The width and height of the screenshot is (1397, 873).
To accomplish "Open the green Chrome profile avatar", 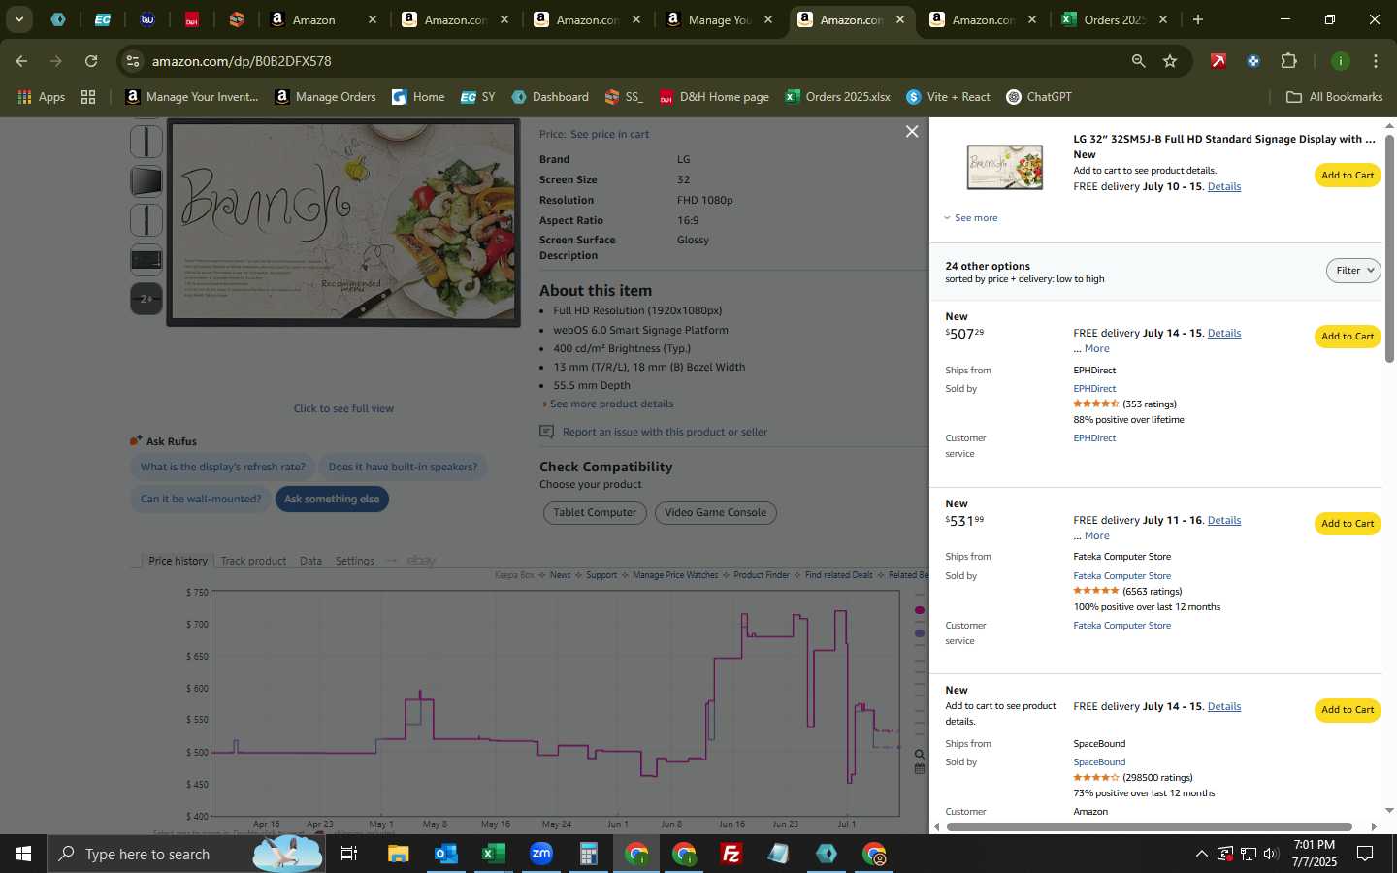I will pyautogui.click(x=1340, y=61).
